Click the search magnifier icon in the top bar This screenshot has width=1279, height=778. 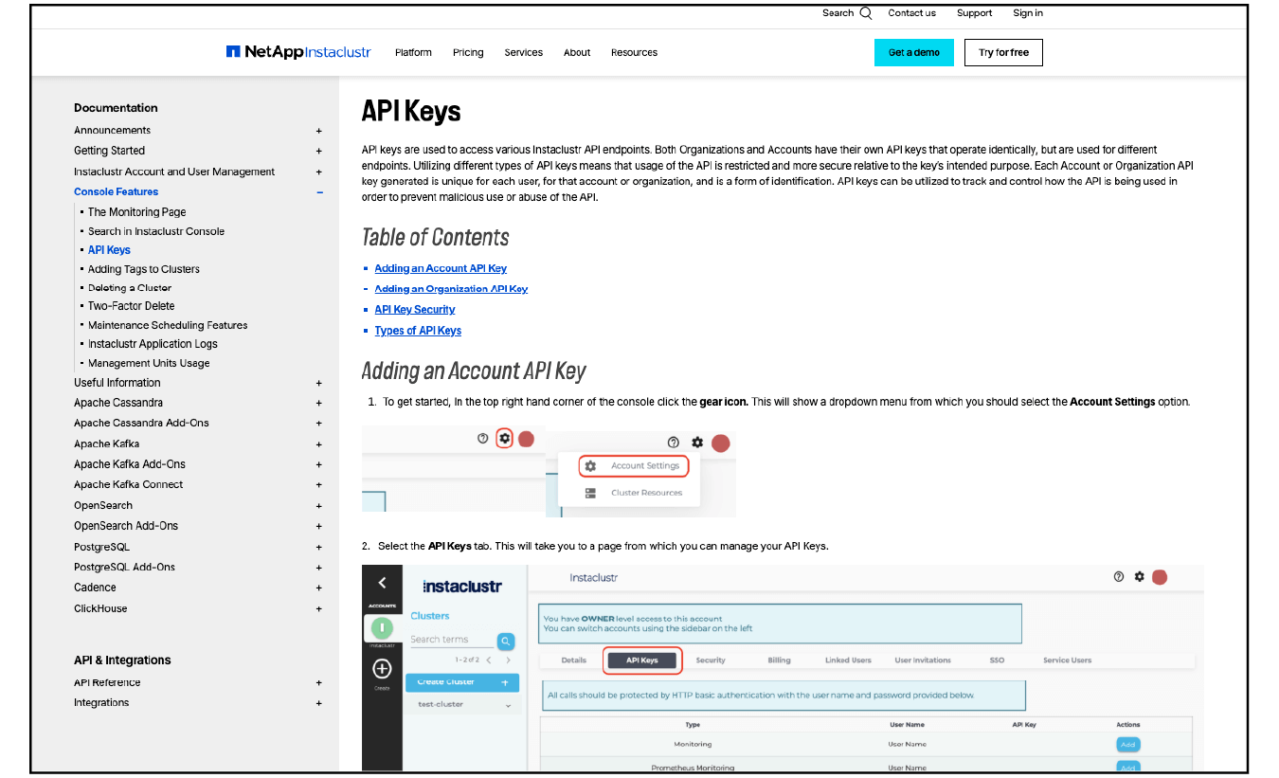pos(866,12)
